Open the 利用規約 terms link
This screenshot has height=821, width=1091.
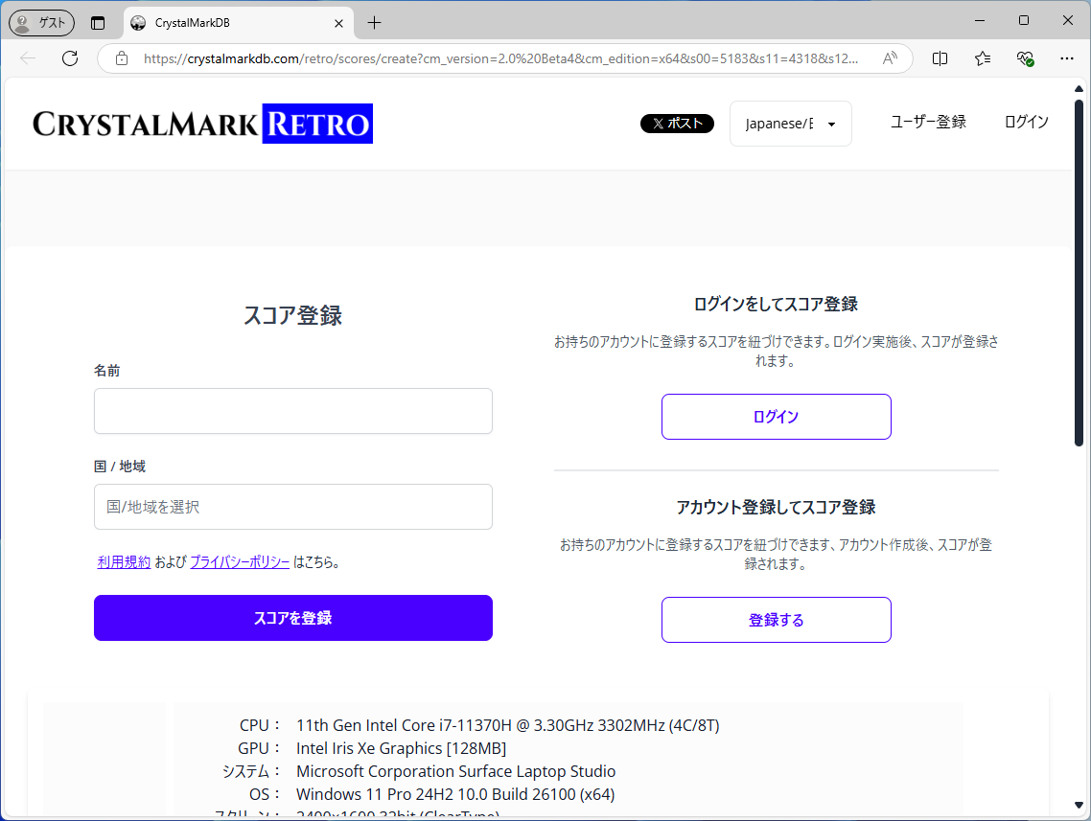124,562
